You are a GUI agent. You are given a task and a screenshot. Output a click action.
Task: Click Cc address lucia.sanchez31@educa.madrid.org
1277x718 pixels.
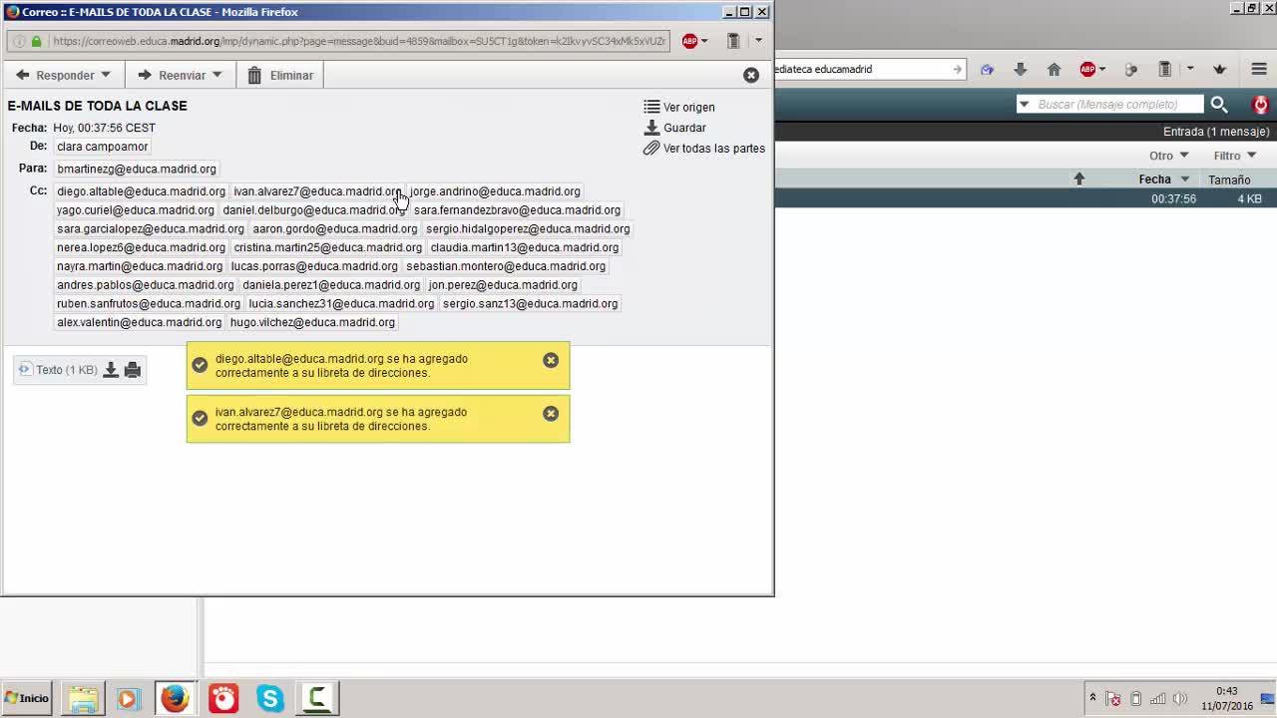[x=341, y=304]
